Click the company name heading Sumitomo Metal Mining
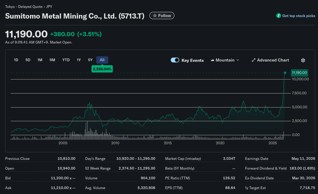 75,16
